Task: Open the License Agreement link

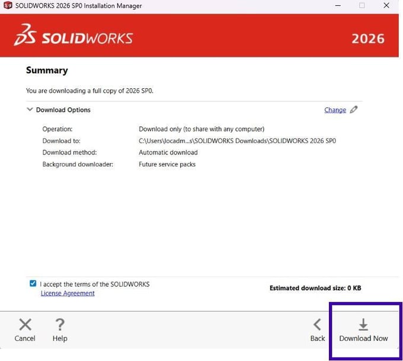Action: pos(68,294)
